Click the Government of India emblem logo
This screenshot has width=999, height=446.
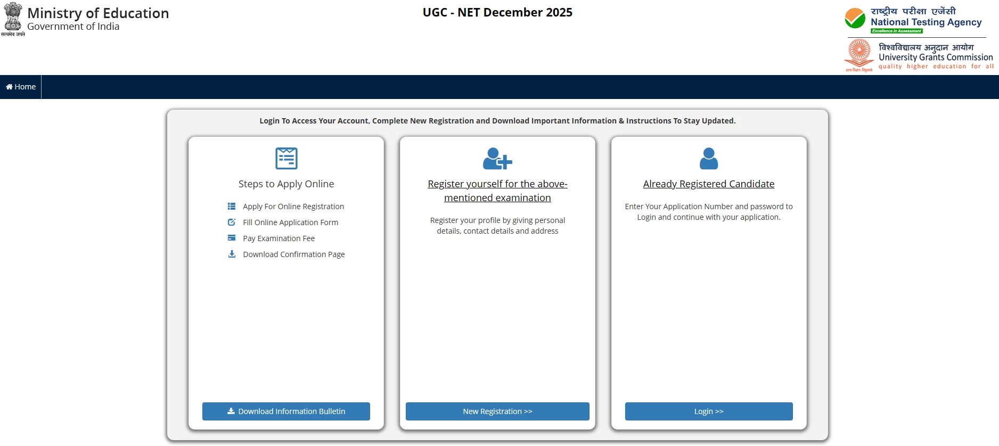13,20
